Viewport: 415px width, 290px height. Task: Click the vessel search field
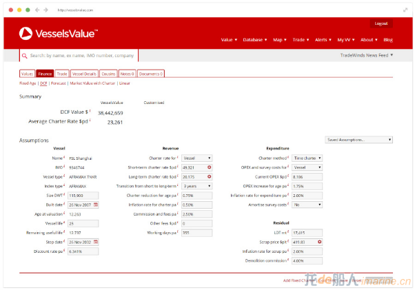(x=79, y=56)
